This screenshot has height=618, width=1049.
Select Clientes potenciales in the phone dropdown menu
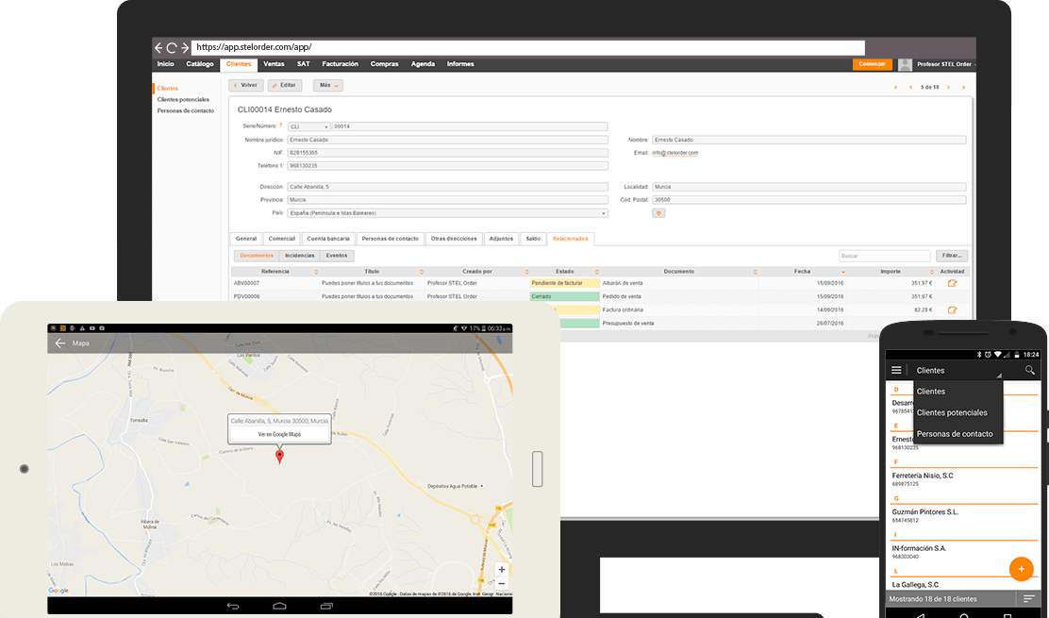tap(951, 412)
